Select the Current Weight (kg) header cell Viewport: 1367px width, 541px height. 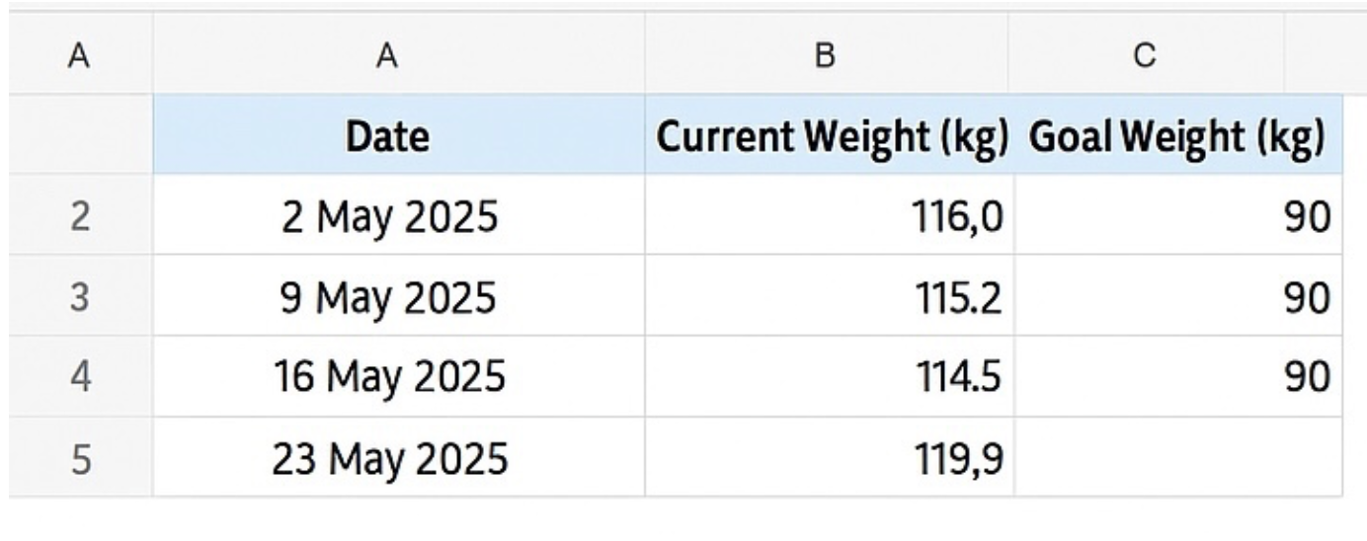coord(830,135)
